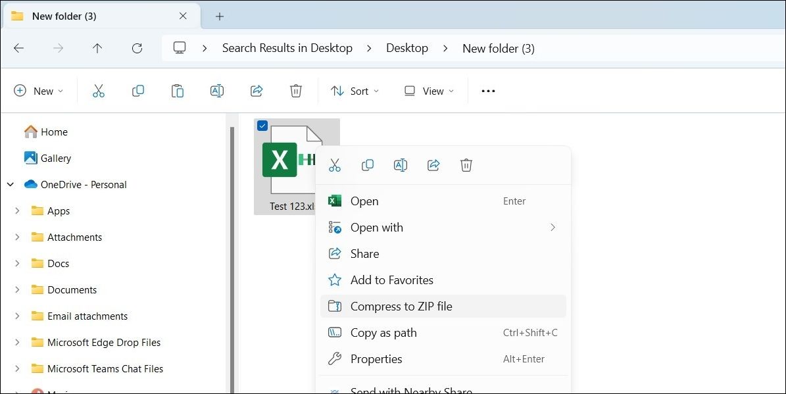Uncheck the Test 123.xlsx selection checkbox
Viewport: 786px width, 394px height.
[263, 125]
